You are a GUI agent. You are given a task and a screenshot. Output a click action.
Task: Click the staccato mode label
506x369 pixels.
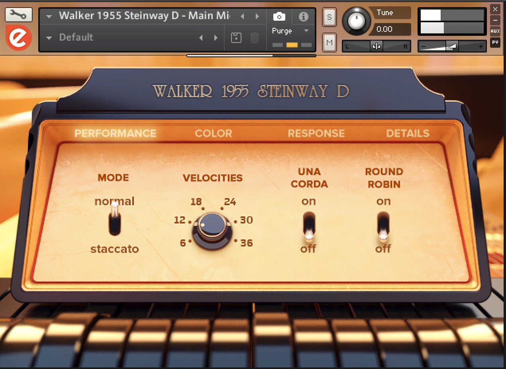pyautogui.click(x=115, y=249)
